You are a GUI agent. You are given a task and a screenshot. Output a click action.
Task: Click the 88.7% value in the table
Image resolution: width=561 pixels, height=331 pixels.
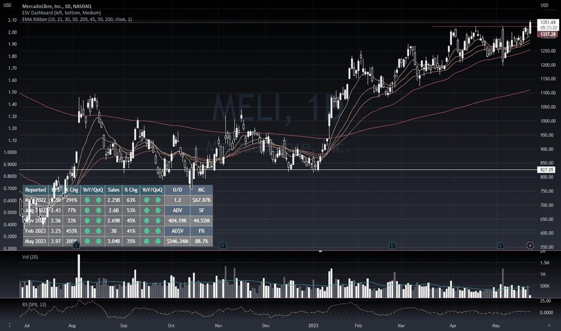pos(202,241)
